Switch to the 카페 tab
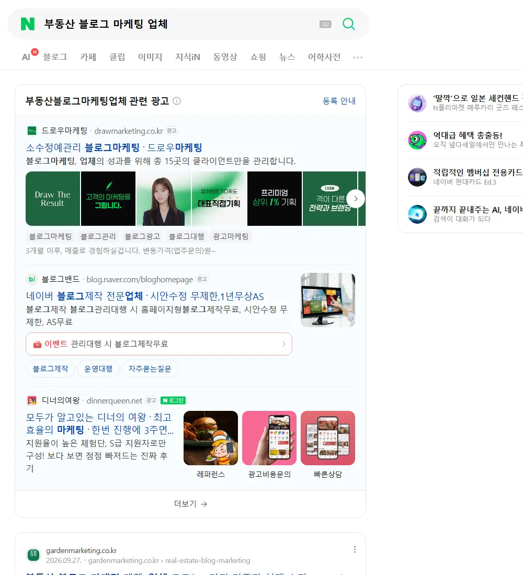 click(x=88, y=57)
